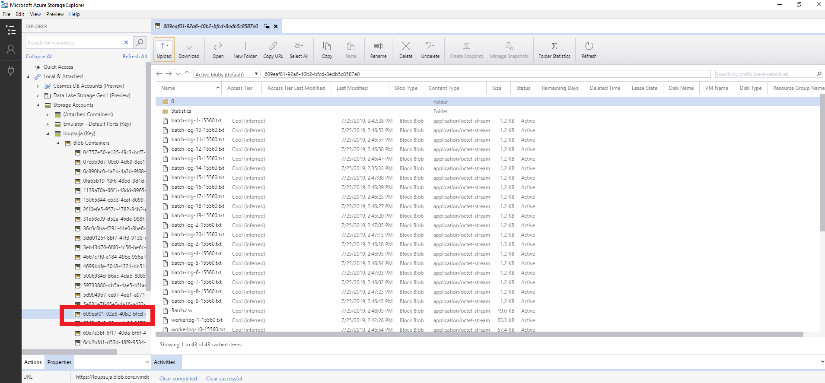Open the Help menu
The width and height of the screenshot is (825, 383).
pyautogui.click(x=74, y=14)
